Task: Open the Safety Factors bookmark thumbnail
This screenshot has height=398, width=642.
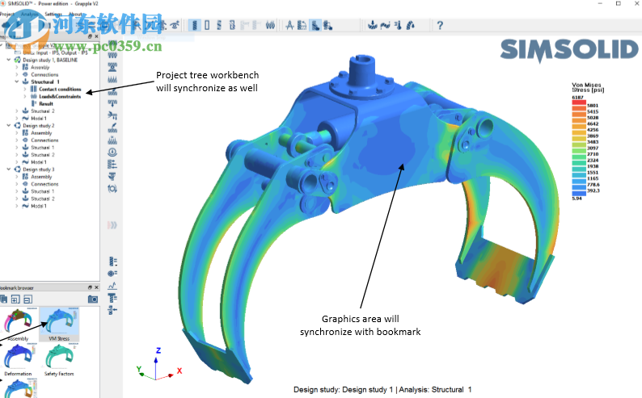Action: [x=59, y=359]
